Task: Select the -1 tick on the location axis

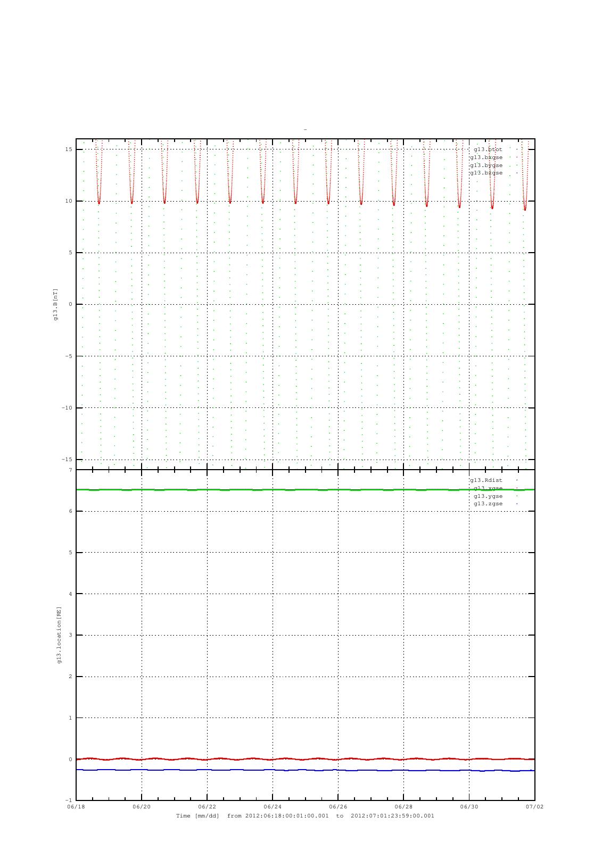Action: coord(69,800)
